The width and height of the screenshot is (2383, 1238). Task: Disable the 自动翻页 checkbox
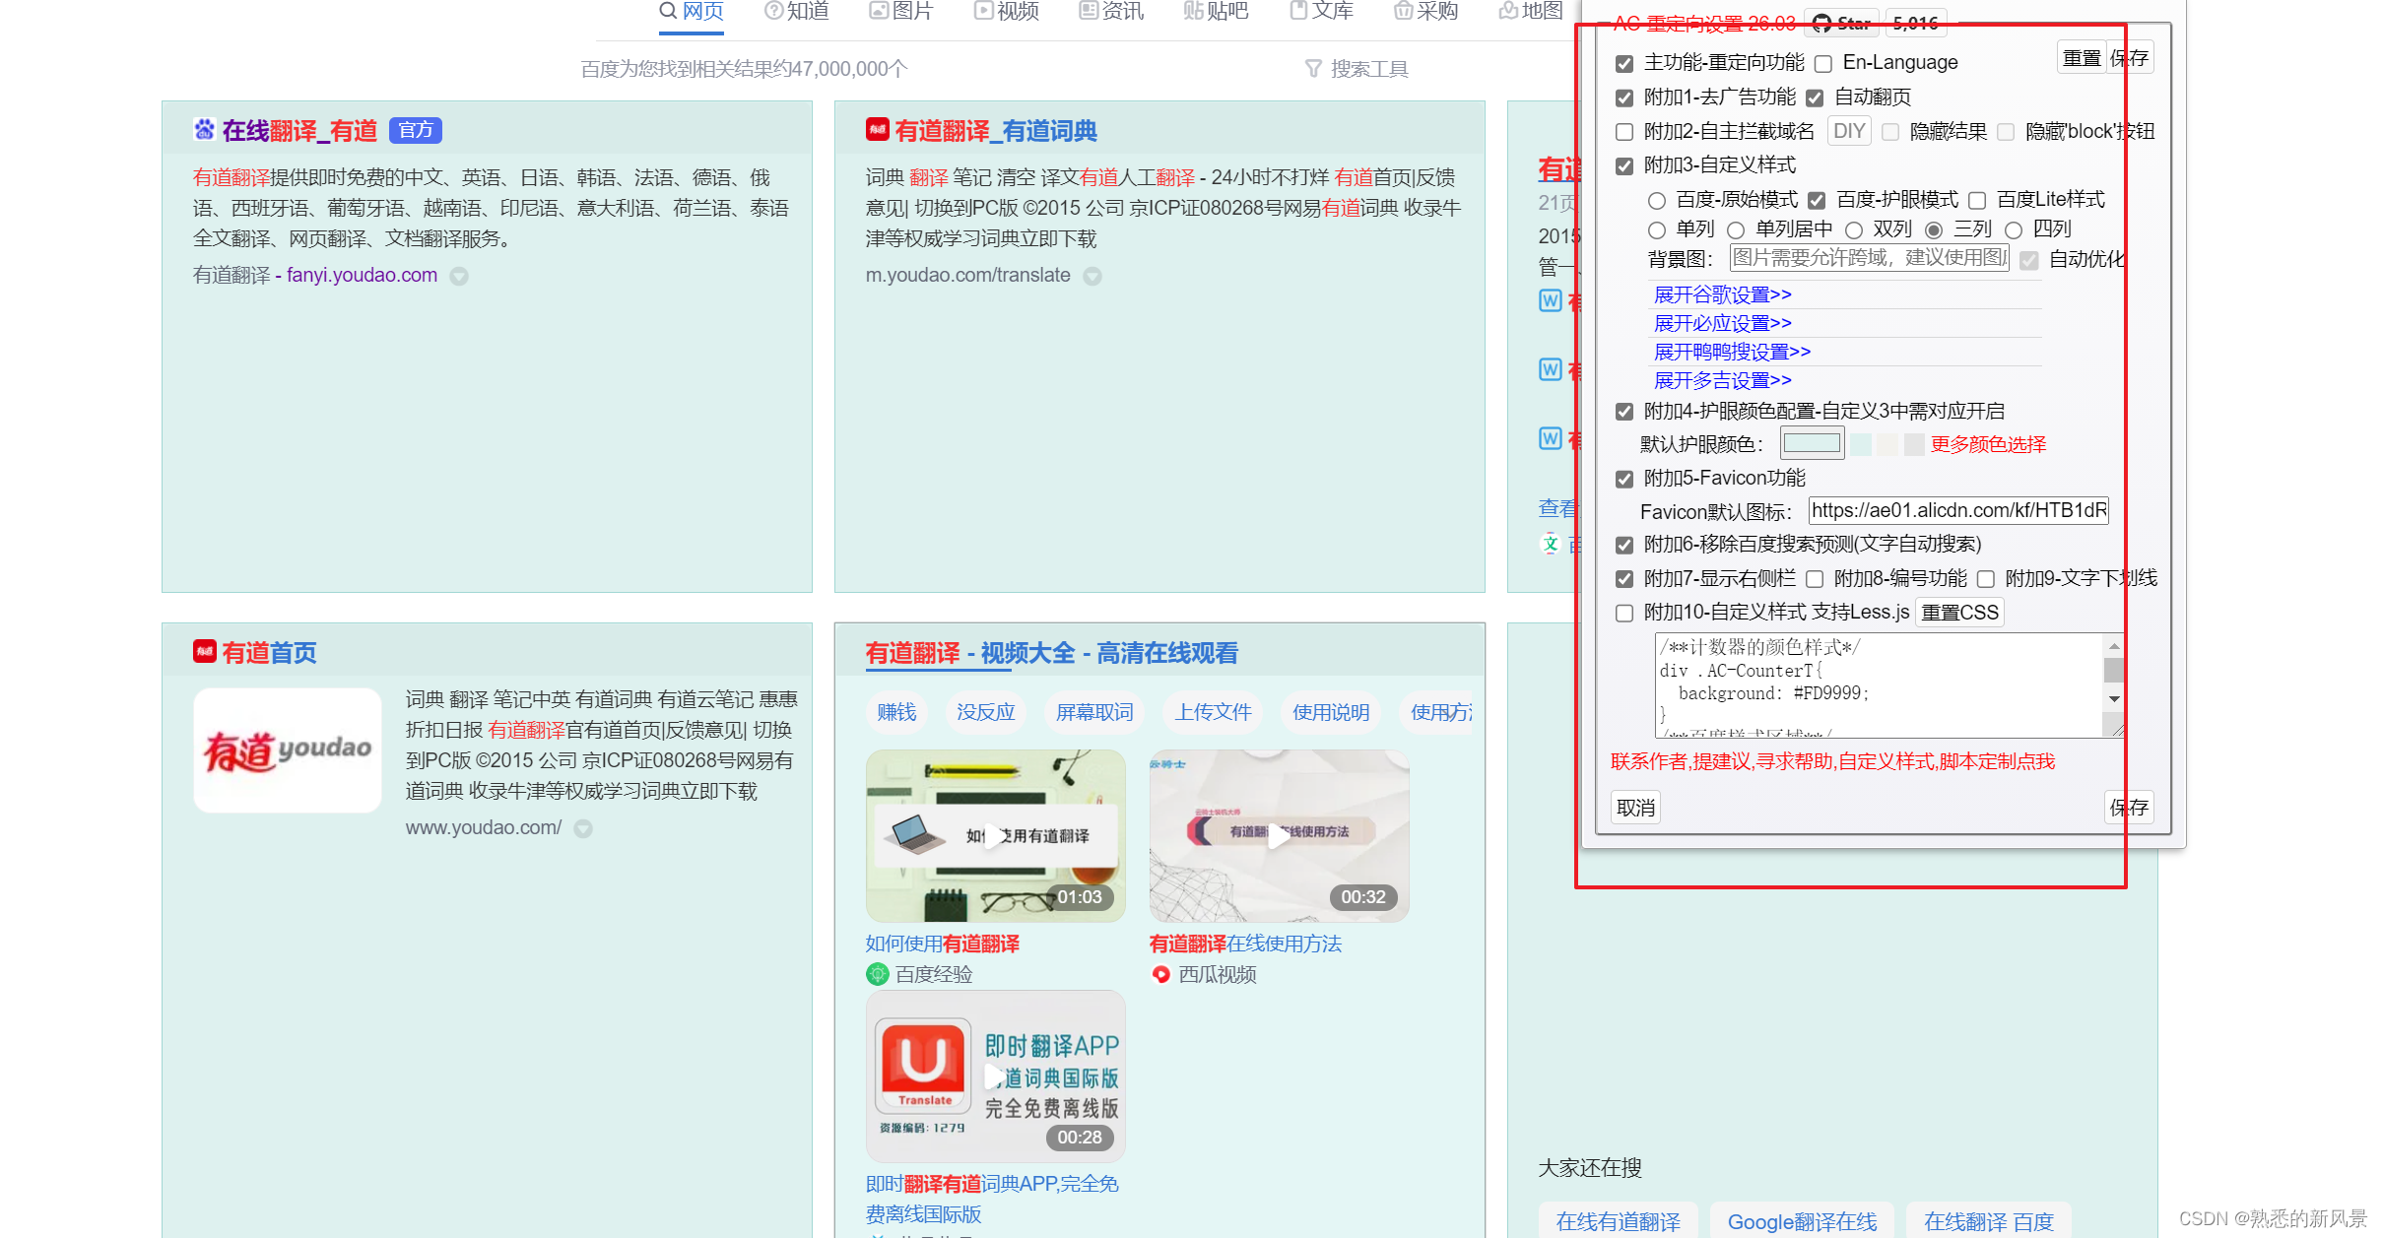1815,98
